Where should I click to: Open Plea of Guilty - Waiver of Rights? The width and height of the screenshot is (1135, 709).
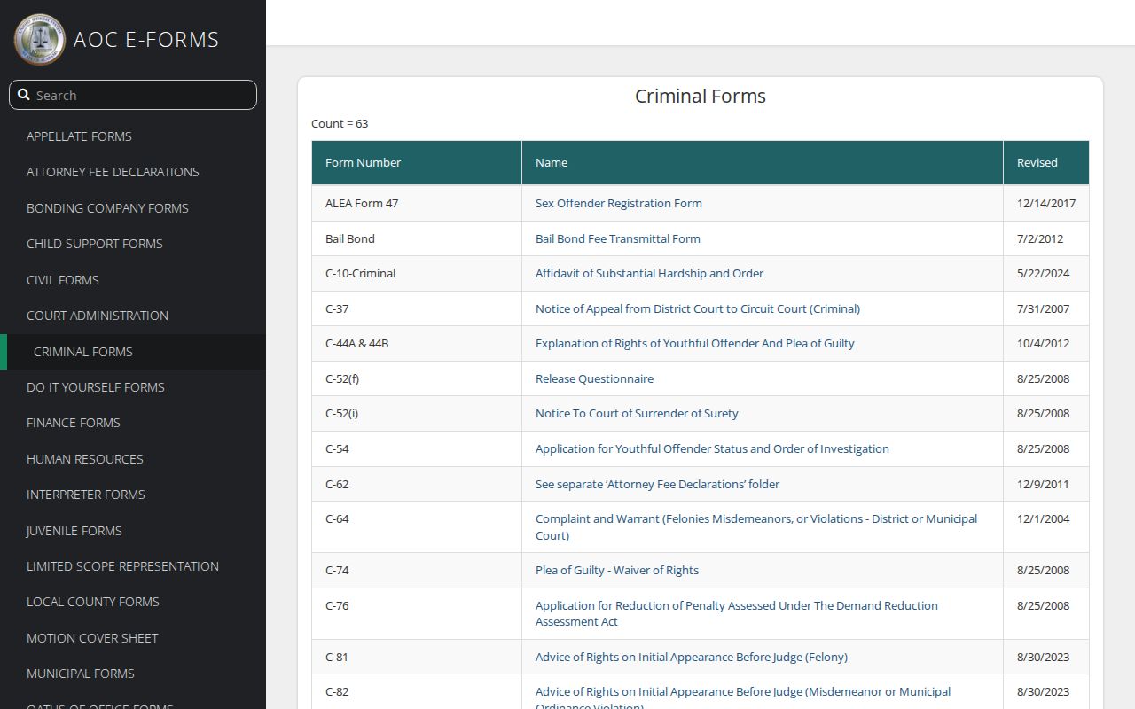[x=617, y=570]
